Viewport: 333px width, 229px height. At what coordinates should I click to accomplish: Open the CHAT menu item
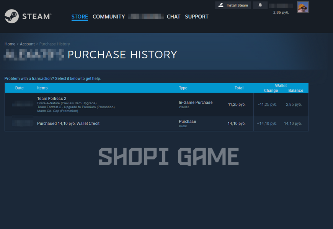[173, 16]
